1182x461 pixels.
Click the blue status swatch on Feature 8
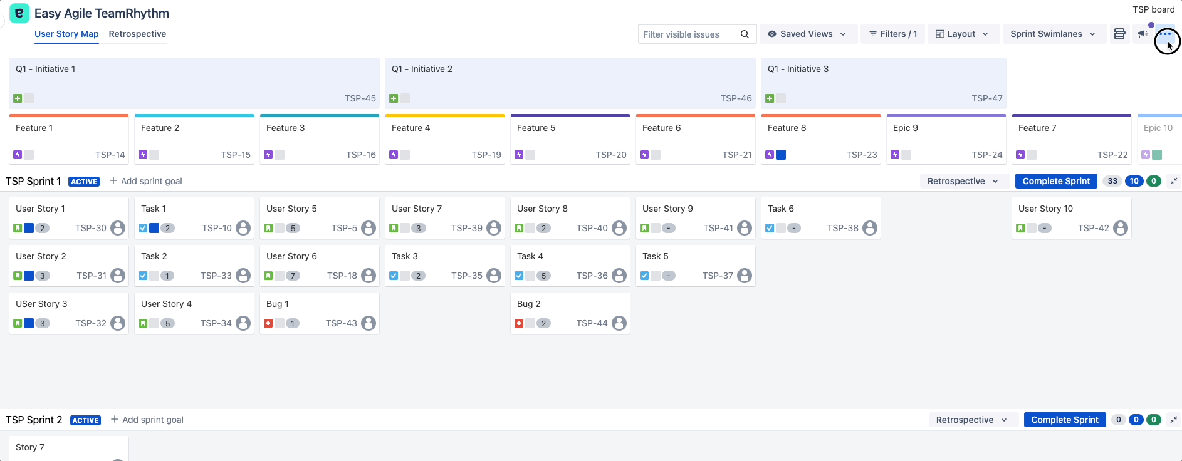(781, 155)
